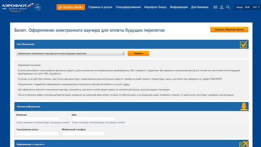Click the Купить билет button
This screenshot has width=261, height=147.
pos(71,7)
